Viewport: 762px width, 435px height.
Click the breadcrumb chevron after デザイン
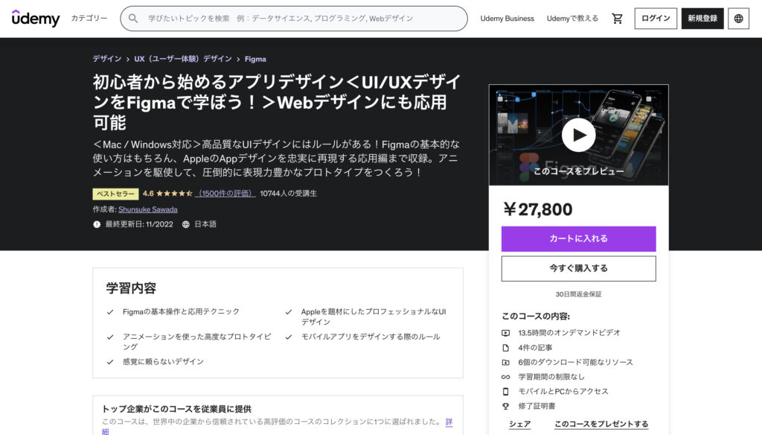[x=128, y=60]
